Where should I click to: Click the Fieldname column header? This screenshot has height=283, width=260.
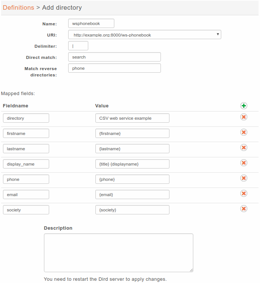pyautogui.click(x=16, y=106)
